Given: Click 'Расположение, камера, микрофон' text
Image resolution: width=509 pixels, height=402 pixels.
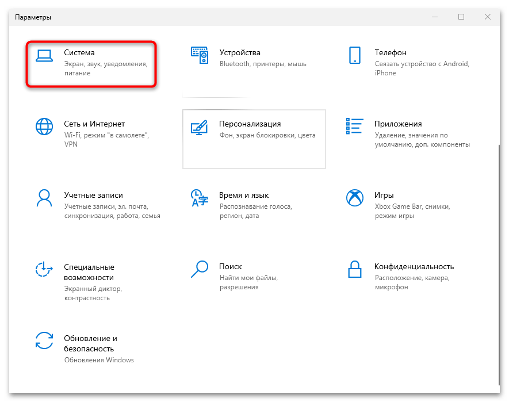Looking at the screenshot, I should [x=412, y=282].
